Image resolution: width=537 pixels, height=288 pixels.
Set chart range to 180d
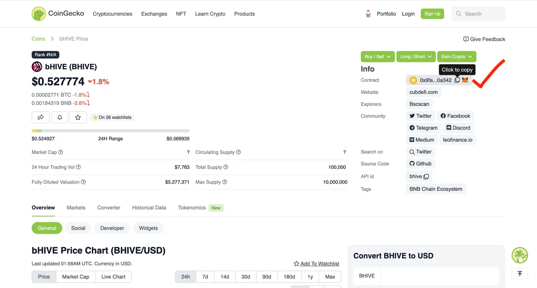click(x=289, y=277)
